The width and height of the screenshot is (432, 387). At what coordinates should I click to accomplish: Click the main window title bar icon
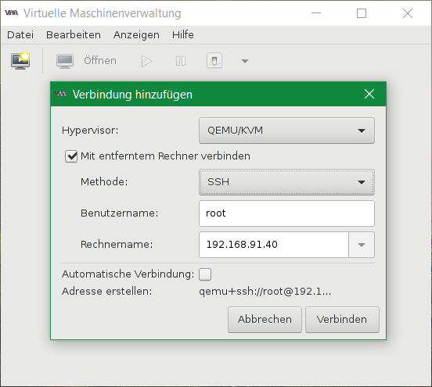tap(12, 13)
